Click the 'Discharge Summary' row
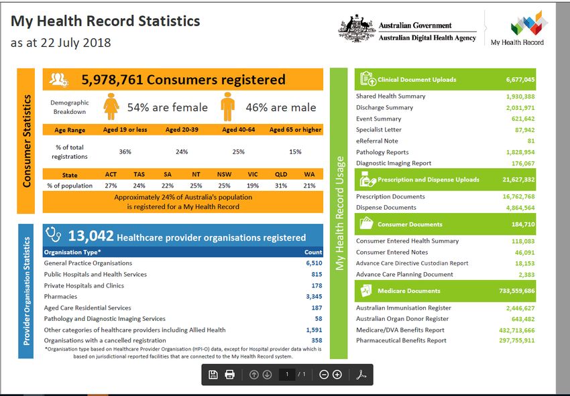 click(x=445, y=107)
